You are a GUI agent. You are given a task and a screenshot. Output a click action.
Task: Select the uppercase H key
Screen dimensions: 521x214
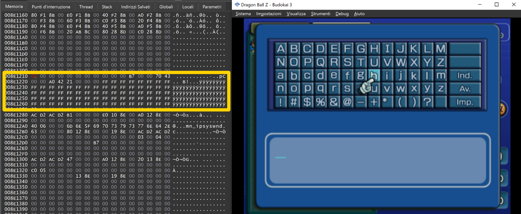[374, 49]
